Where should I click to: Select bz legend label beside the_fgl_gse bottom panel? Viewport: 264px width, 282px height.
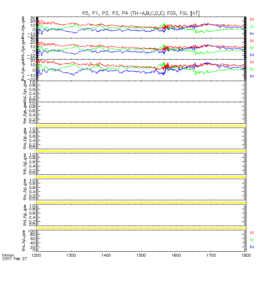point(252,233)
